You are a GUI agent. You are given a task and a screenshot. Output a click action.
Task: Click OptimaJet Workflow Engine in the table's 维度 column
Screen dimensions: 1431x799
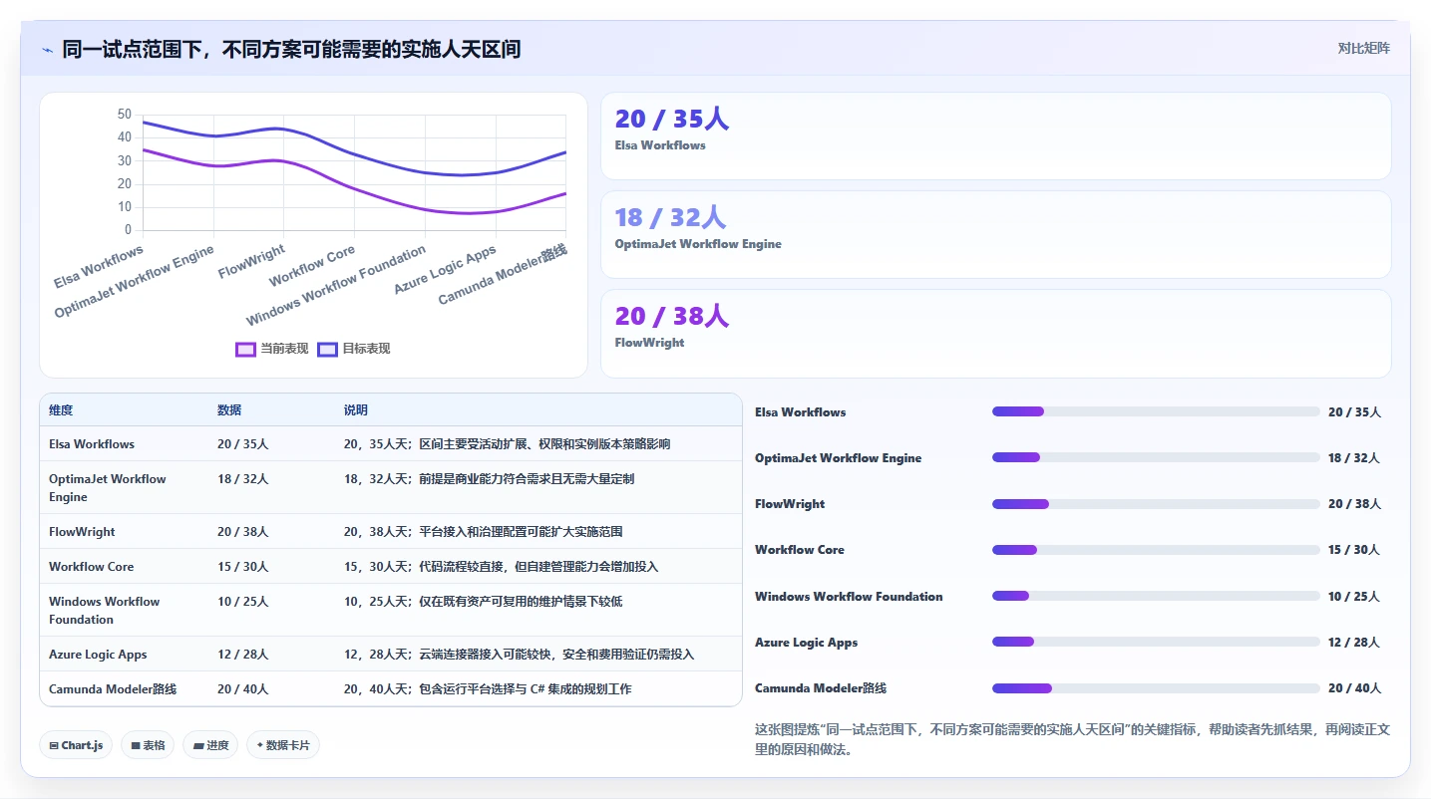108,488
